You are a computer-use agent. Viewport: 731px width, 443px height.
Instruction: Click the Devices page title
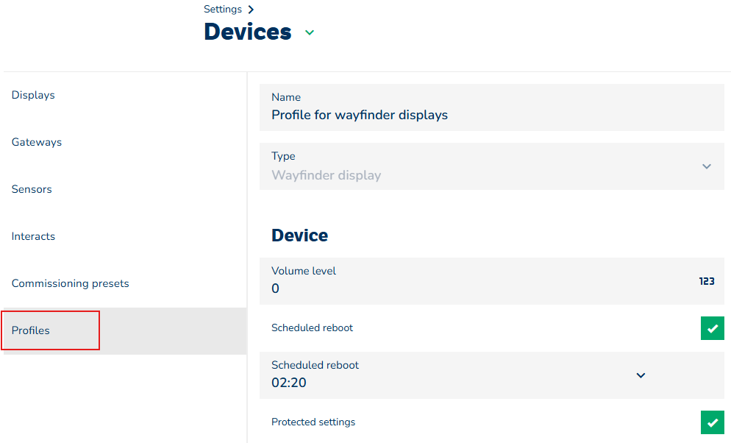click(x=247, y=32)
